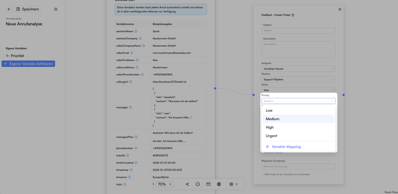Show info for callerEmail variable
Screen dimensions: 398x194
(132, 53)
